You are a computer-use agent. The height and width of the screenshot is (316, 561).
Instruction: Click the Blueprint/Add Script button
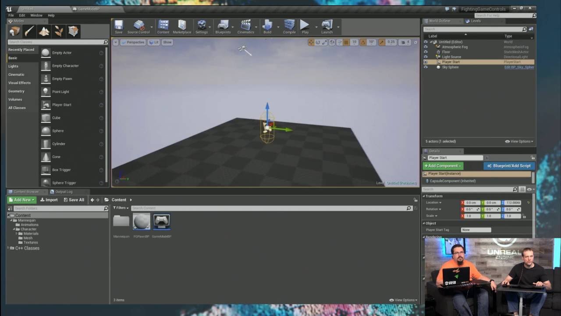[508, 166]
